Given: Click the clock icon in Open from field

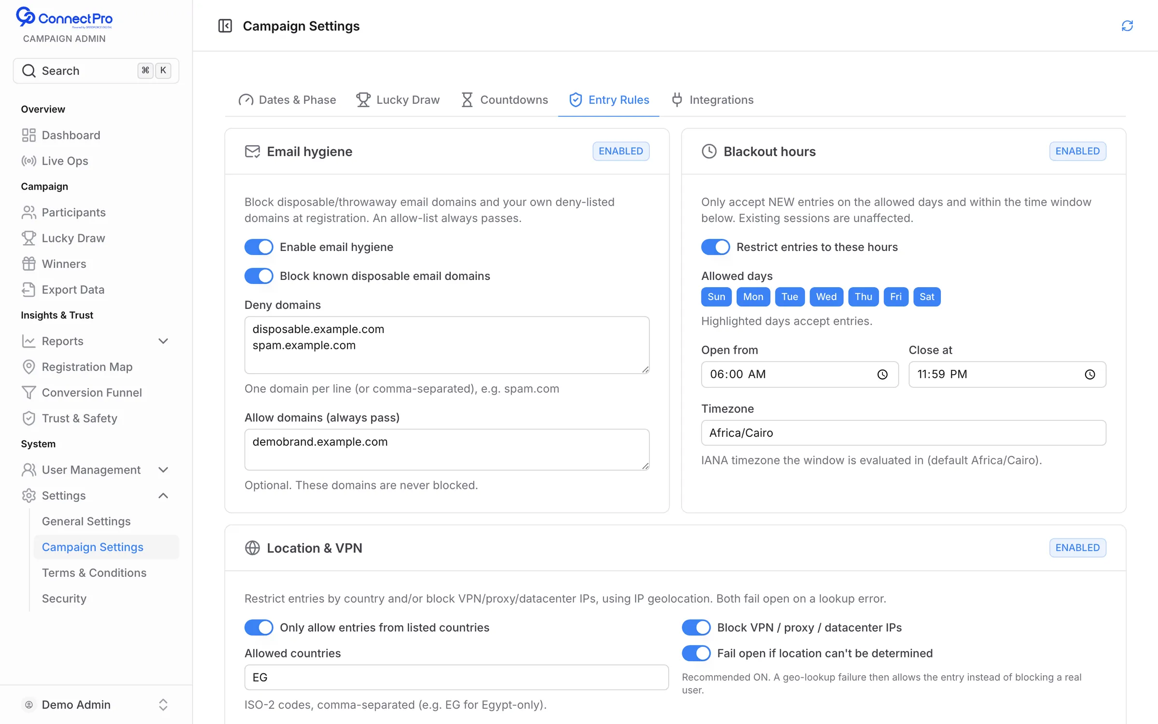Looking at the screenshot, I should (882, 375).
